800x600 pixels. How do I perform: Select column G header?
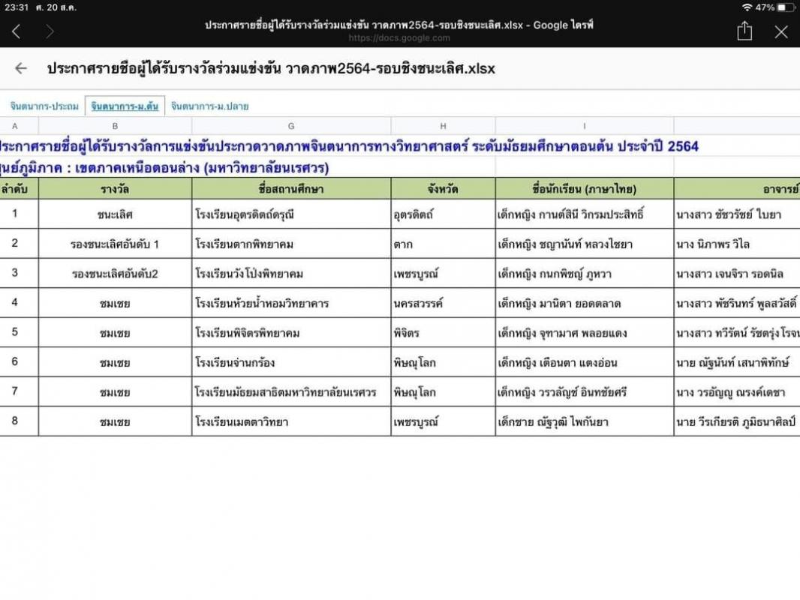click(291, 126)
